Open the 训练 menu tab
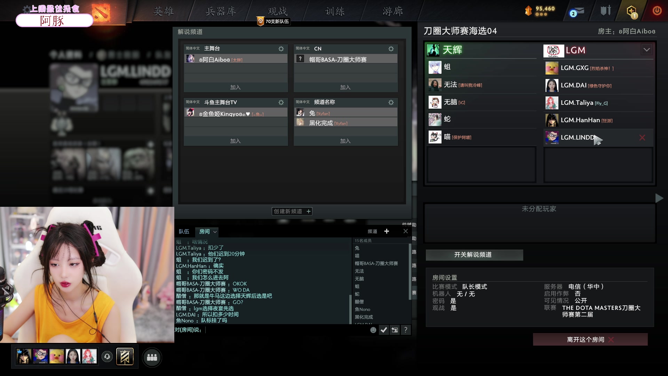668x376 pixels. 335,11
